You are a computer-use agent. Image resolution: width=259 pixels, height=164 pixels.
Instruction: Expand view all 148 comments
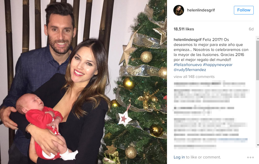click(194, 77)
